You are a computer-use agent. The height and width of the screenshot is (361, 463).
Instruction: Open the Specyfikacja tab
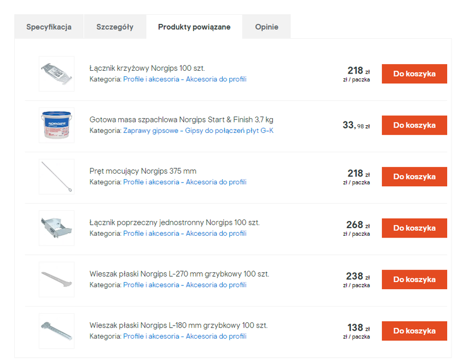(x=49, y=27)
